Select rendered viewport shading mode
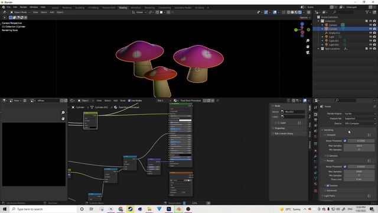The height and width of the screenshot is (213, 378). click(x=300, y=12)
